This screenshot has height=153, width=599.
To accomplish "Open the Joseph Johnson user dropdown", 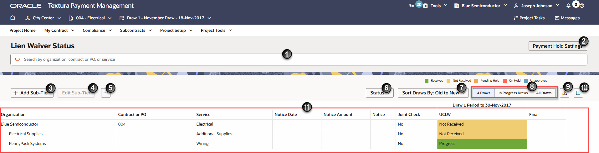I will [x=557, y=5].
